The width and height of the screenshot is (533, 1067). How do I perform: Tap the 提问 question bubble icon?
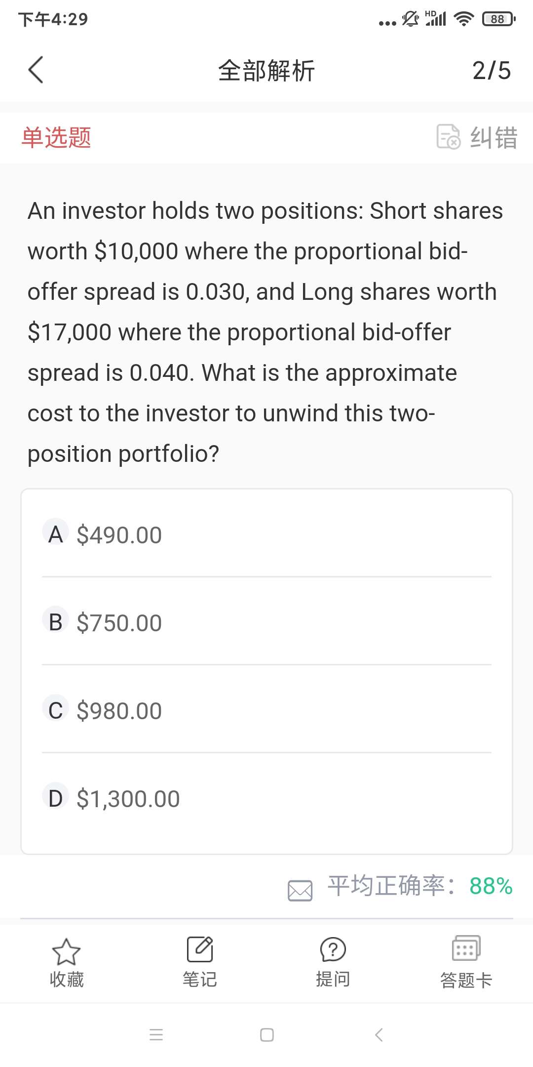pyautogui.click(x=333, y=949)
